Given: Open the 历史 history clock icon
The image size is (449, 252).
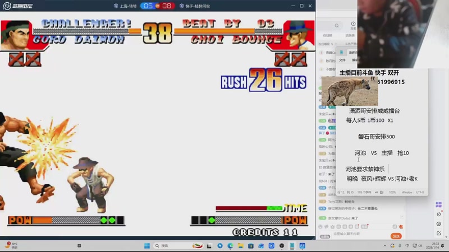Looking at the screenshot, I should pyautogui.click(x=353, y=25).
